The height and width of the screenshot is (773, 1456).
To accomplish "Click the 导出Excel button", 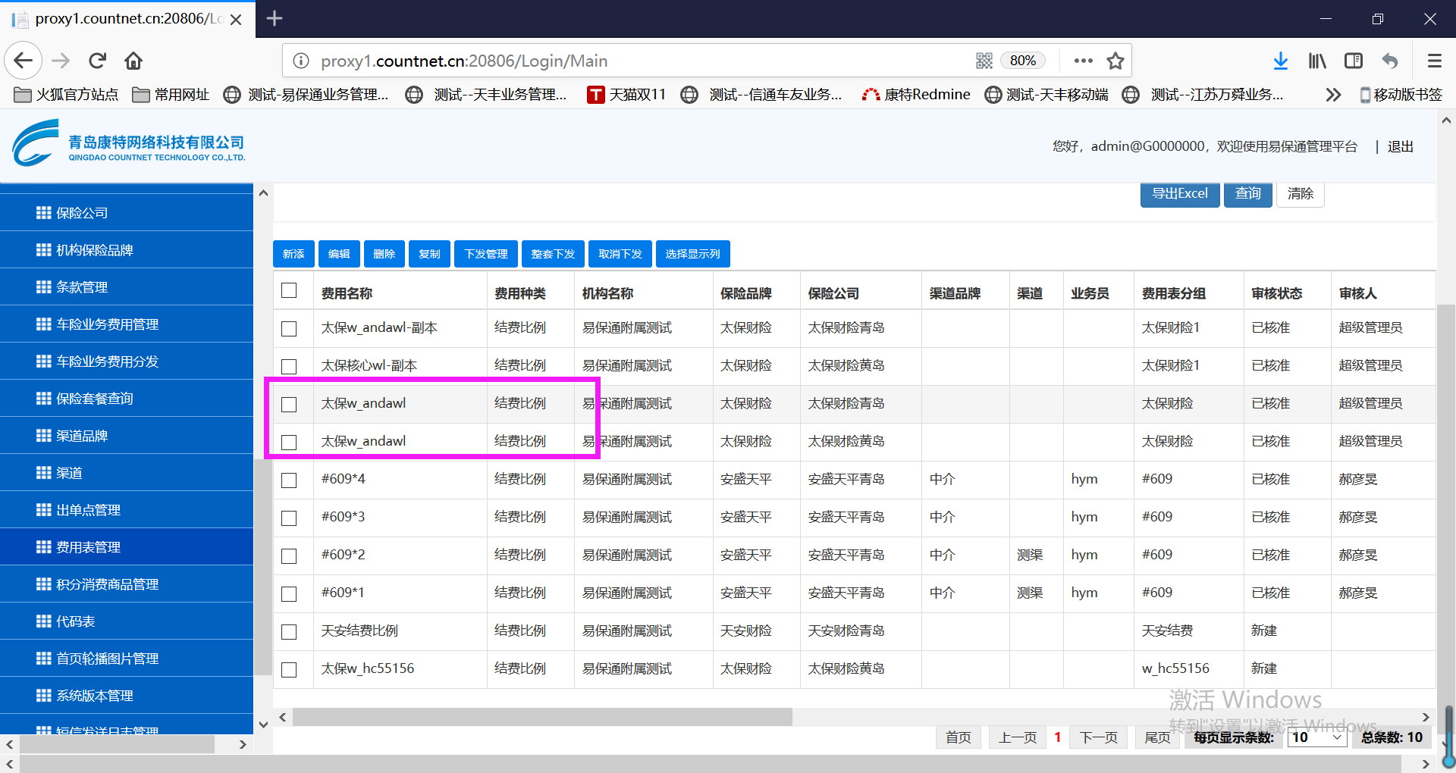I will (1179, 194).
